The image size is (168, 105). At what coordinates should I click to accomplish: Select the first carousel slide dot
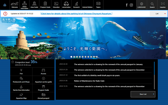(x=71, y=57)
